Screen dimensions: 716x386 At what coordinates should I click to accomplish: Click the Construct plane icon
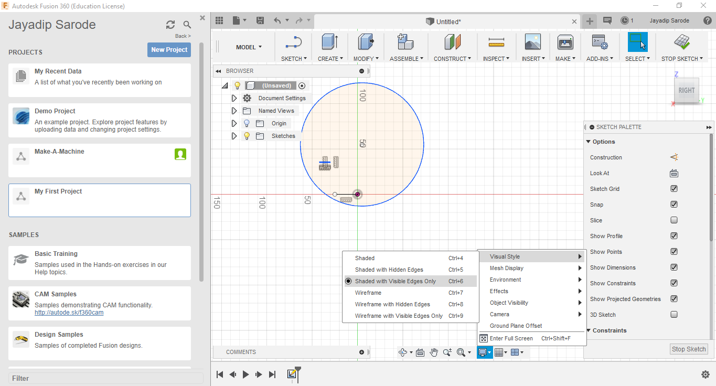452,42
